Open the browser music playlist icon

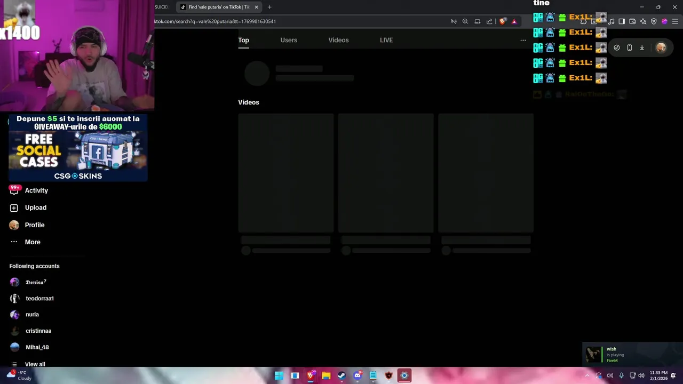[611, 21]
